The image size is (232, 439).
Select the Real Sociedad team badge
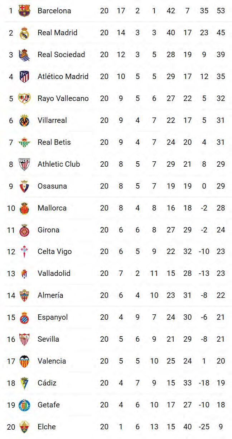(24, 55)
